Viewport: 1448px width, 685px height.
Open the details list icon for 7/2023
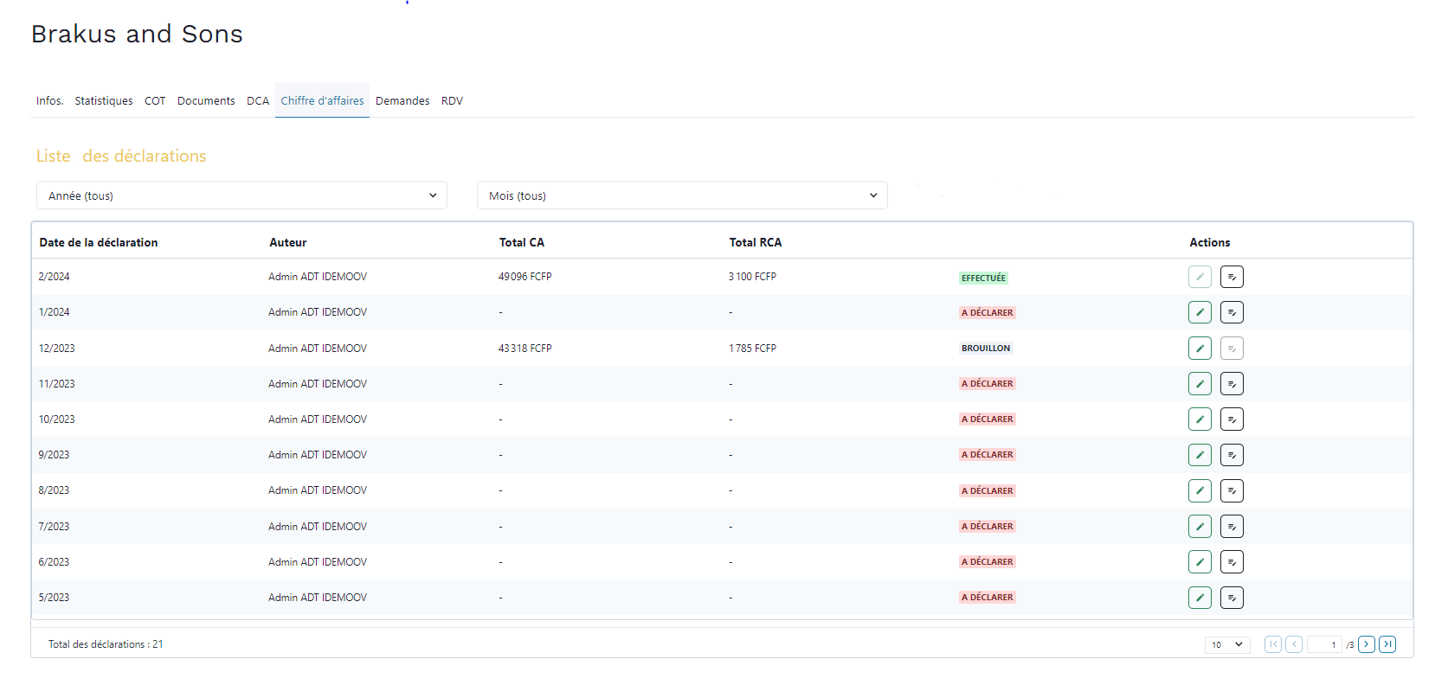pos(1232,527)
